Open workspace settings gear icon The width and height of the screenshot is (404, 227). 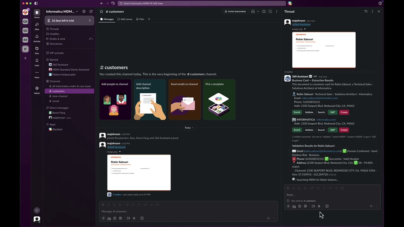coord(84,11)
